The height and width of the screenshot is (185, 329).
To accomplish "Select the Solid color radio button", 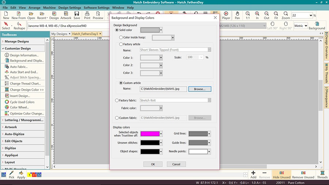I will (x=117, y=30).
